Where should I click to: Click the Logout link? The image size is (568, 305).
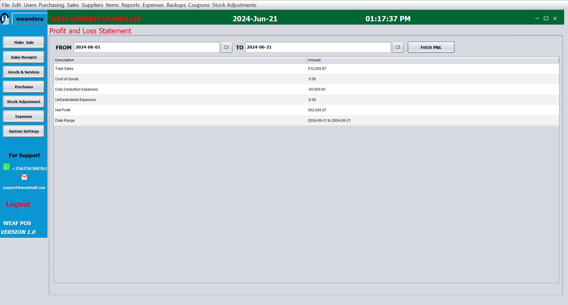(18, 204)
